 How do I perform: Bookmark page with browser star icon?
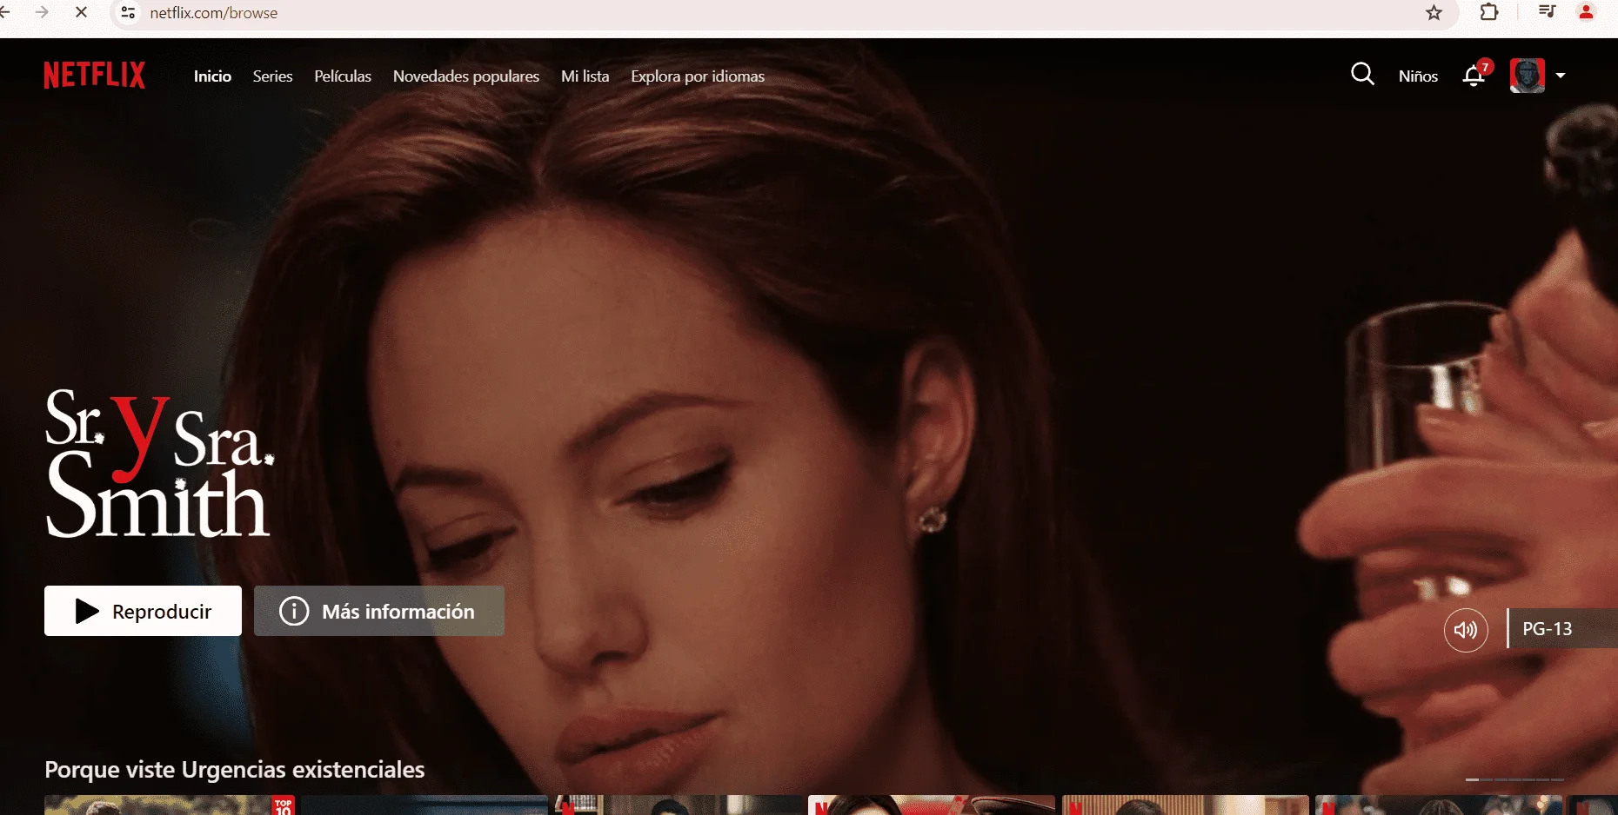coord(1434,13)
